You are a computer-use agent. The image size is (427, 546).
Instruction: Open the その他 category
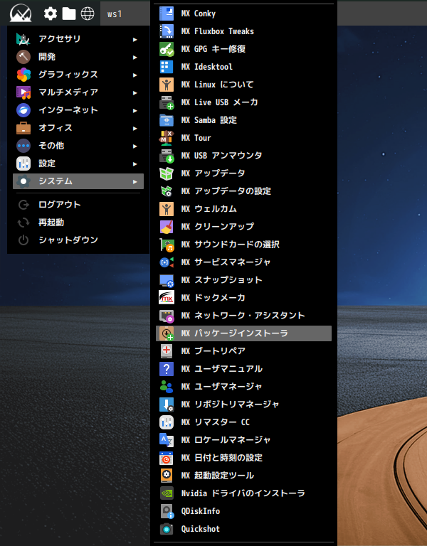click(78, 146)
